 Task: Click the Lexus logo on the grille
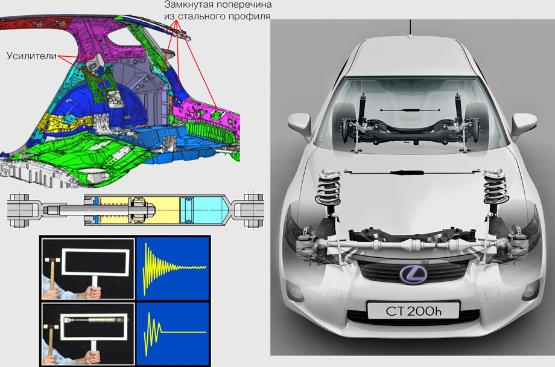413,274
